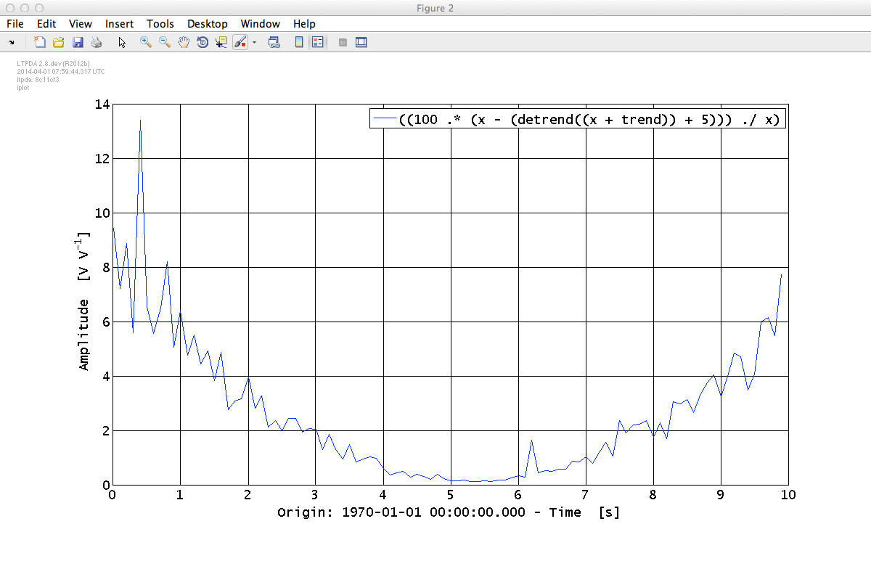The height and width of the screenshot is (561, 871).
Task: Select the Edit Plot arrow tool
Action: click(122, 43)
